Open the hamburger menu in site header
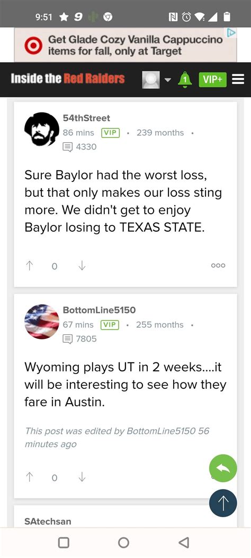Screen dimensions: 251x558 (x=238, y=79)
